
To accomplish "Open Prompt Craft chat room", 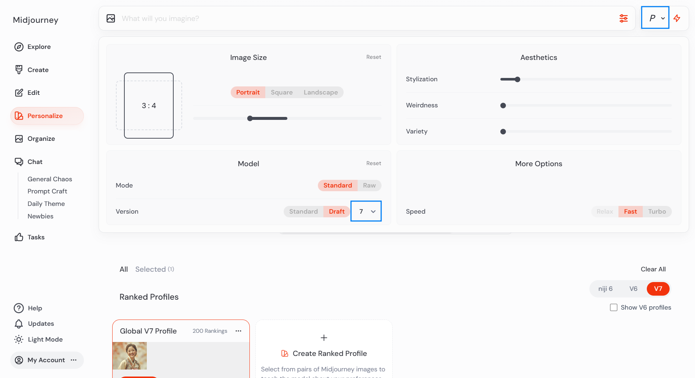I will pyautogui.click(x=47, y=191).
